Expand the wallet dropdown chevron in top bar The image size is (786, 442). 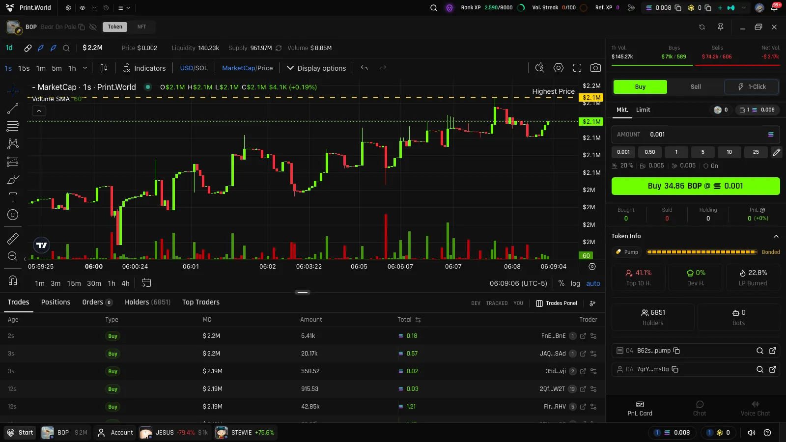[x=744, y=8]
